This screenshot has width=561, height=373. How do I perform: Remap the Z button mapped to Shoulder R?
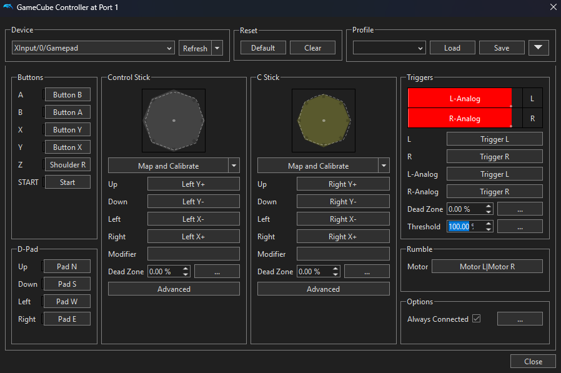click(67, 165)
